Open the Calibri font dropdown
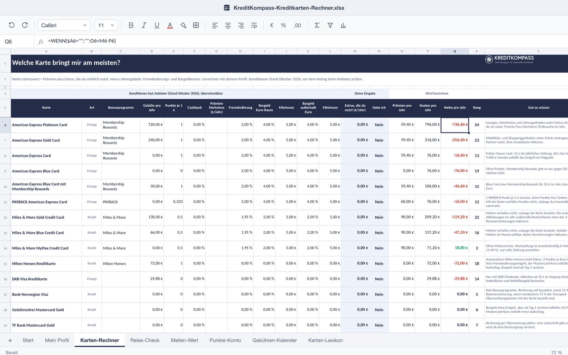The width and height of the screenshot is (568, 355). click(64, 25)
